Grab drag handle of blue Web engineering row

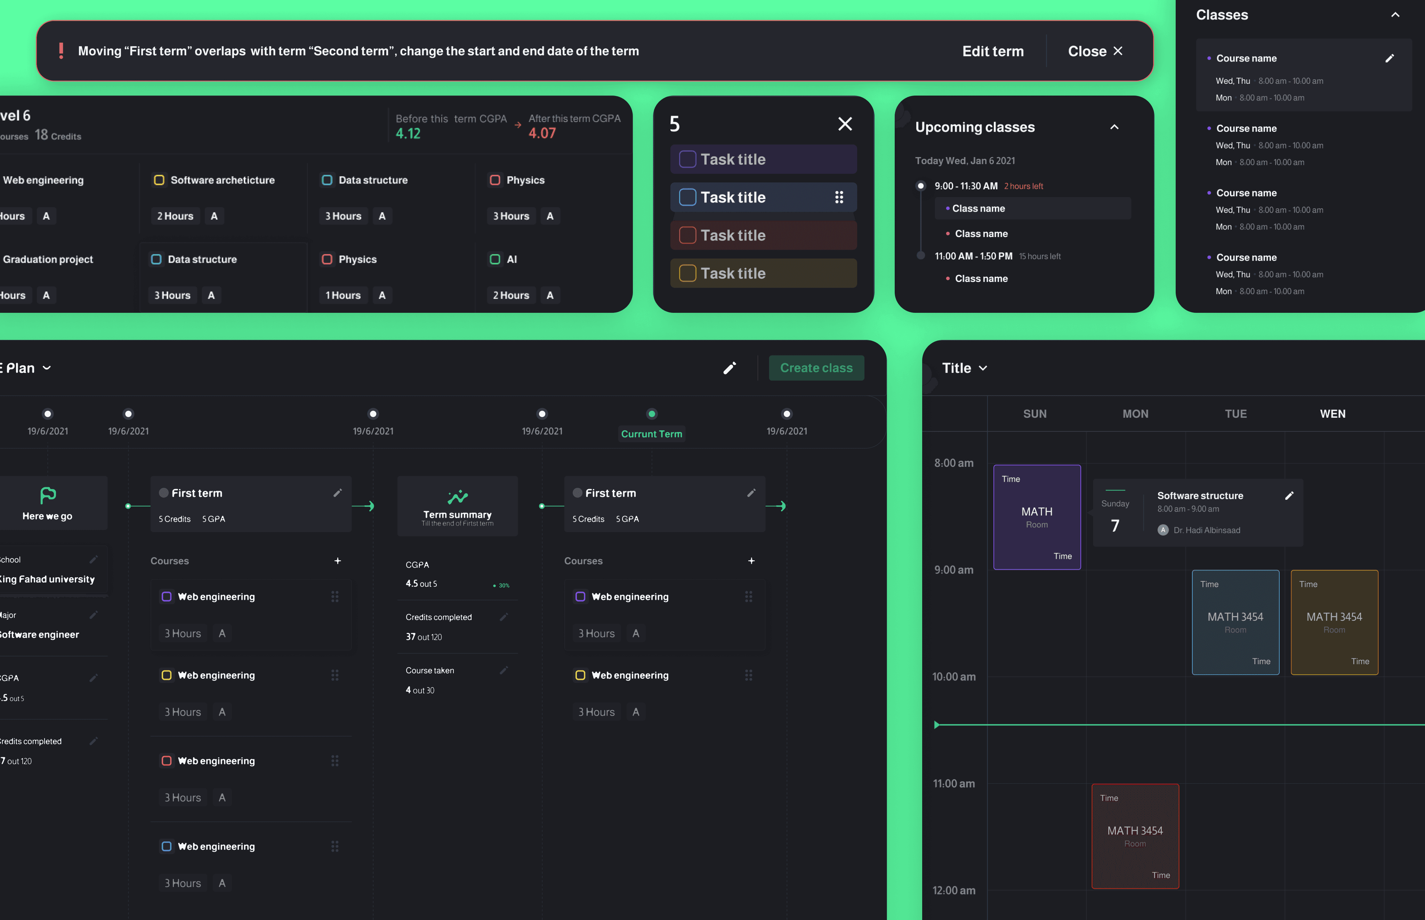(x=335, y=847)
